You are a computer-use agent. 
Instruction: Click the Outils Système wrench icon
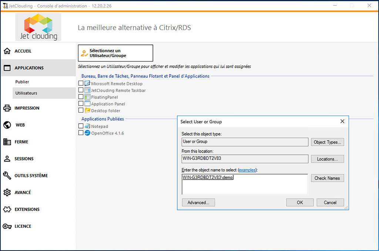click(x=7, y=175)
